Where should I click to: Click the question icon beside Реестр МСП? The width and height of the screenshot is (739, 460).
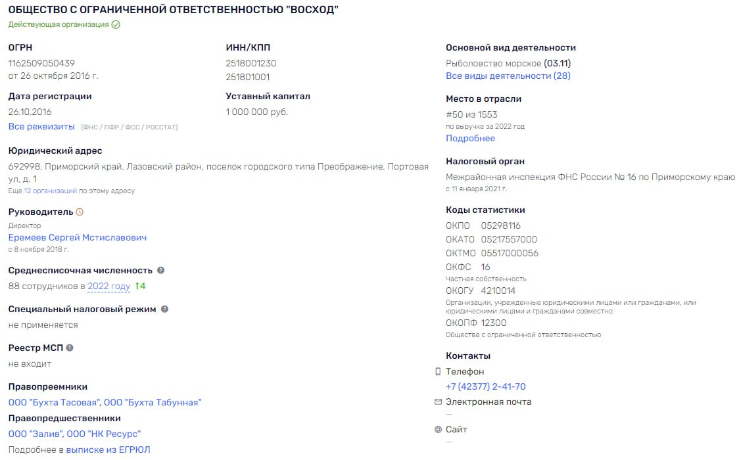[70, 348]
